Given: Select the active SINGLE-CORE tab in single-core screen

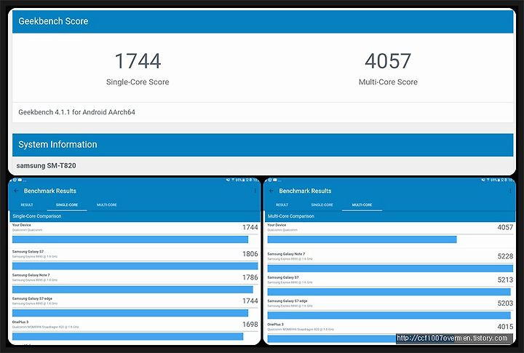Looking at the screenshot, I should (67, 205).
